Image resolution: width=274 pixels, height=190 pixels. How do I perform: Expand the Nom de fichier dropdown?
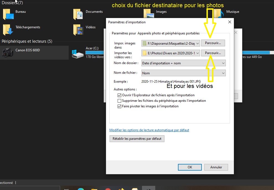183,73
